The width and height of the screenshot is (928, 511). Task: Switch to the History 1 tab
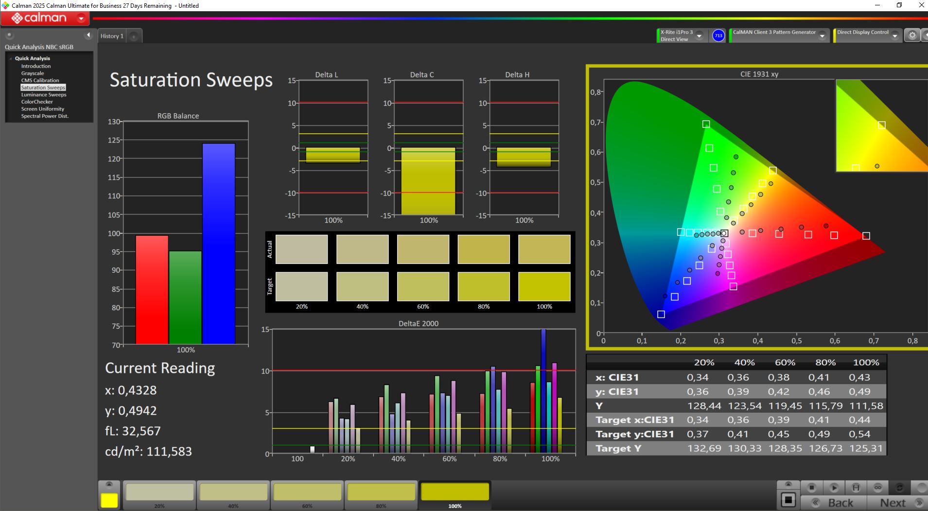point(112,36)
